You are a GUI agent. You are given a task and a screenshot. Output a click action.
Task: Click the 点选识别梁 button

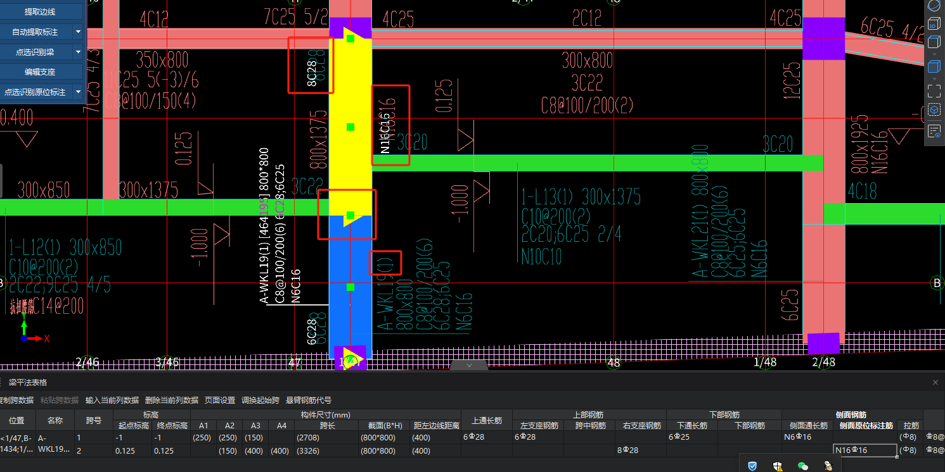point(35,52)
